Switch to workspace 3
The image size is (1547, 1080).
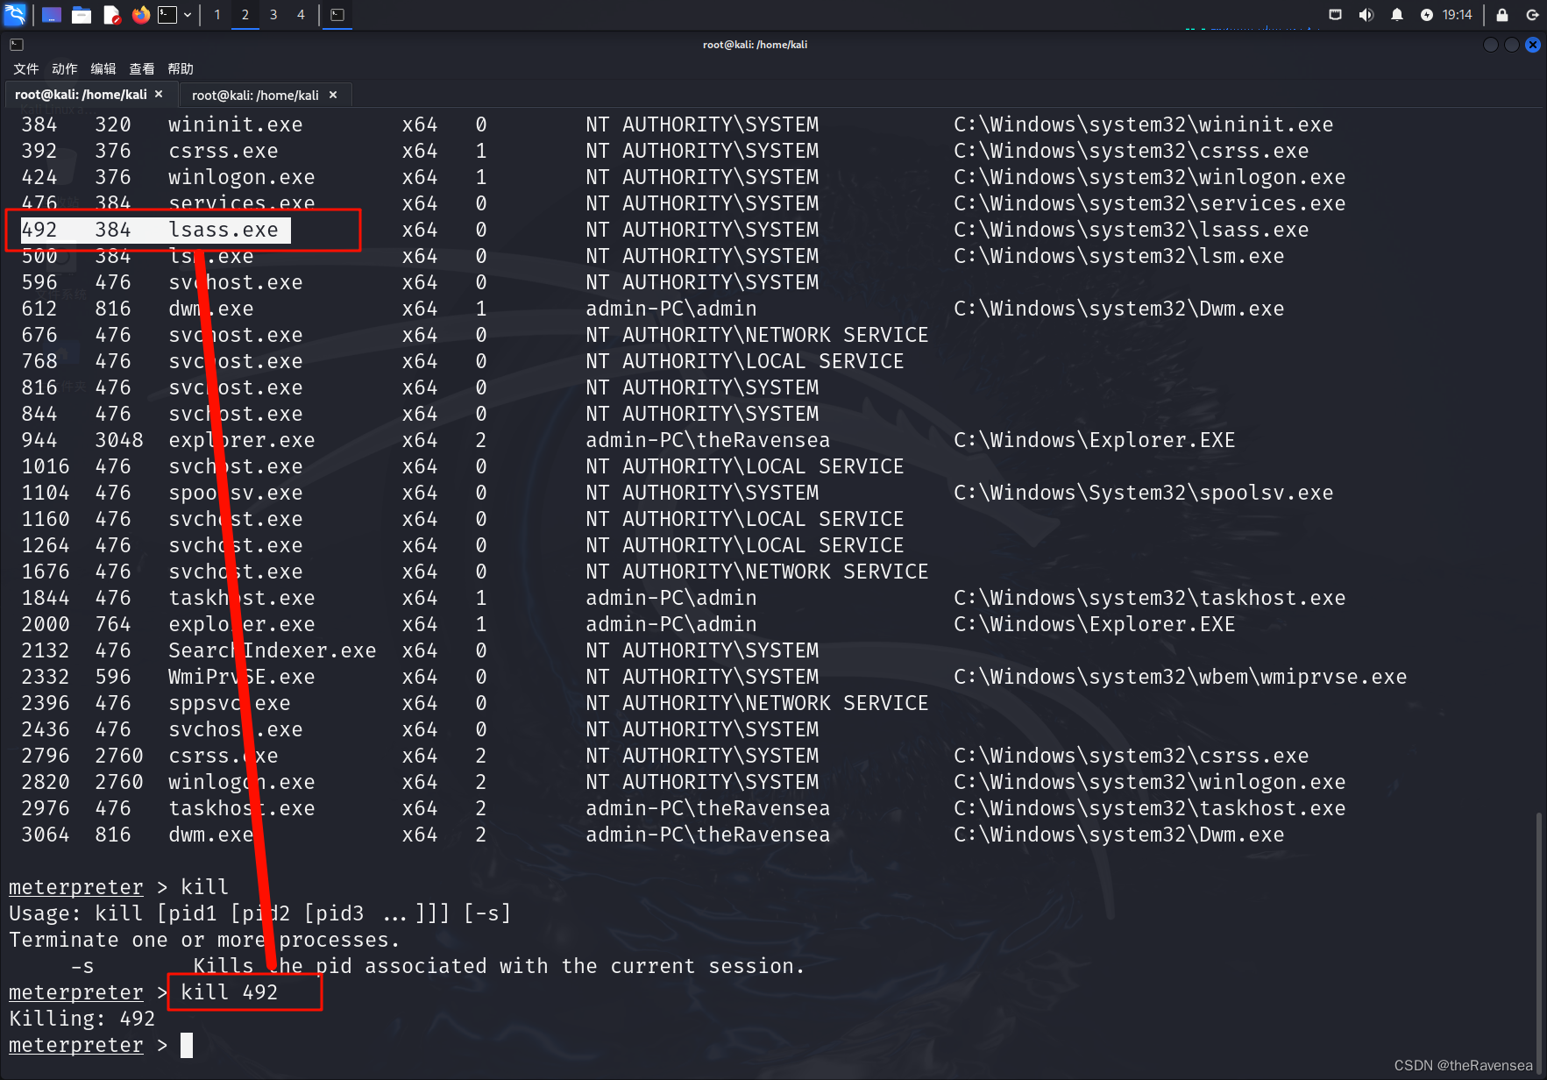(273, 15)
